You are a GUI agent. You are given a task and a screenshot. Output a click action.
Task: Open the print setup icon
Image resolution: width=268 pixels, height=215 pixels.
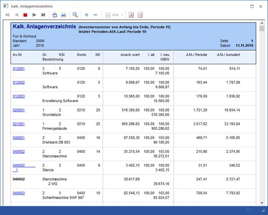click(x=54, y=15)
